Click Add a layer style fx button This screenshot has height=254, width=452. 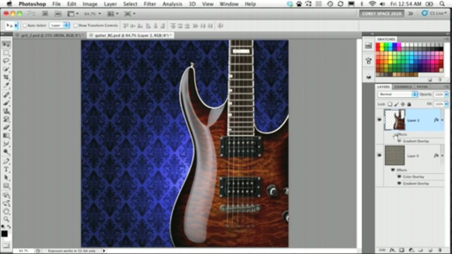[392, 250]
